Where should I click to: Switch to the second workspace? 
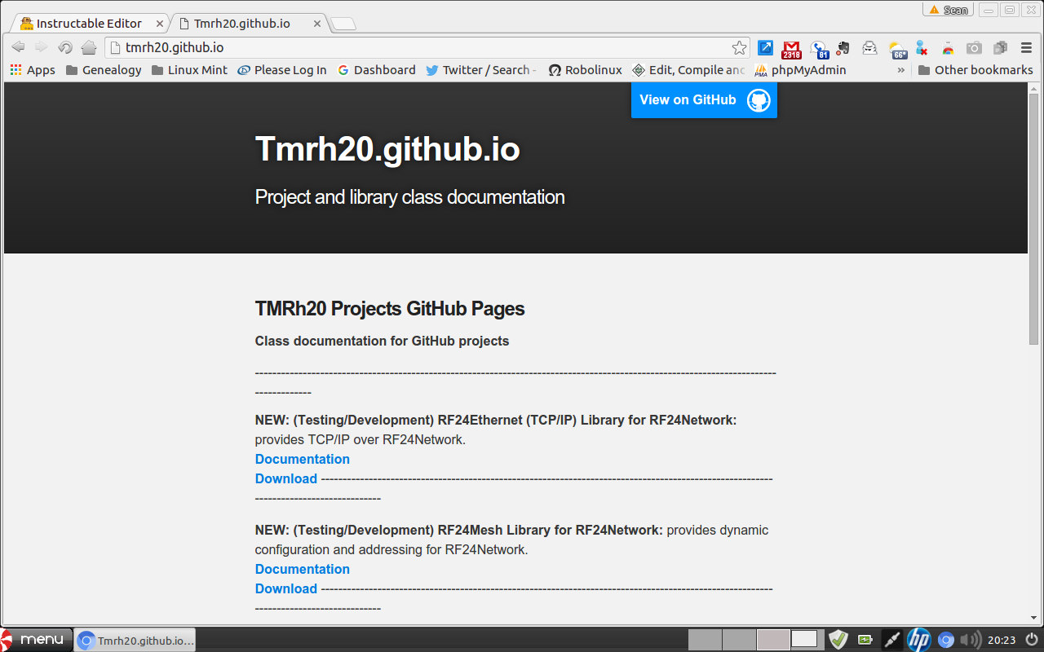[x=739, y=640]
